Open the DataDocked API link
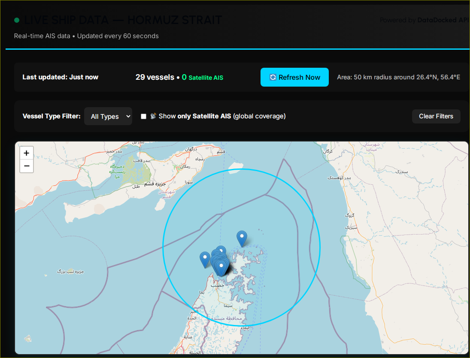The image size is (470, 358). [443, 20]
